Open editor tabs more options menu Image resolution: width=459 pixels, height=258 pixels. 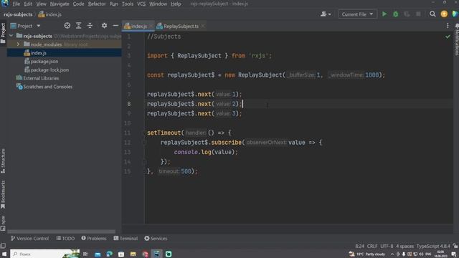click(x=448, y=26)
